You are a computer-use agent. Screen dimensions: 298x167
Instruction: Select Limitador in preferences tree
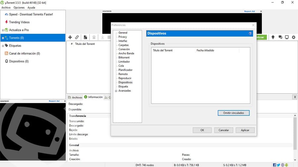coord(124,62)
